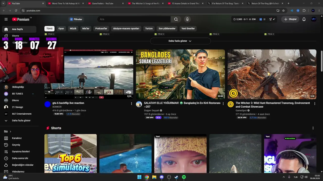The height and width of the screenshot is (181, 323).
Task: Switch to The Witcher 3: Songs browser tab
Action: (x=145, y=4)
